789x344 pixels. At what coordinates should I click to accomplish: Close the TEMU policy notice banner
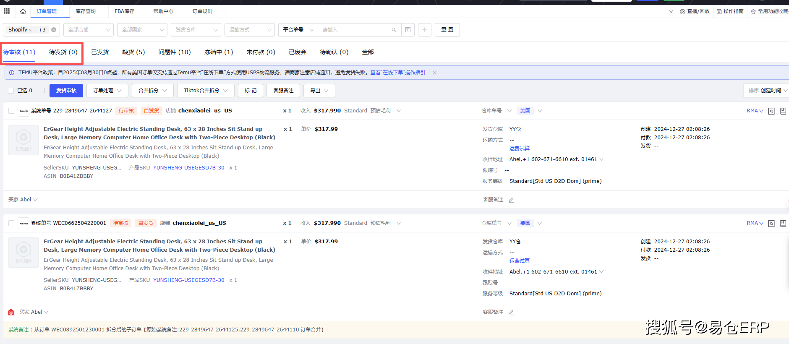(x=435, y=73)
